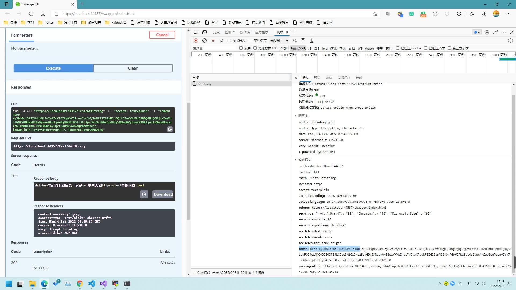The image size is (516, 290).
Task: Check 禁用缓存 to disable cache
Action: pyautogui.click(x=251, y=40)
